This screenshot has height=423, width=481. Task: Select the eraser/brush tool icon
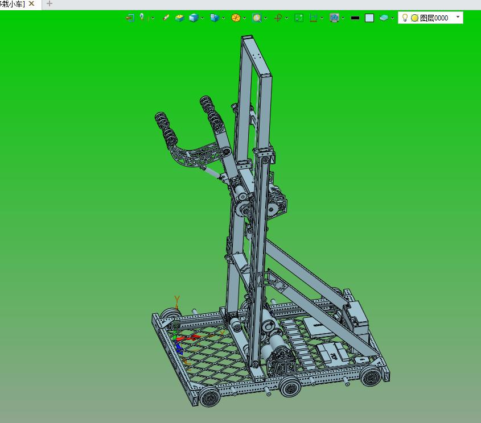click(166, 18)
